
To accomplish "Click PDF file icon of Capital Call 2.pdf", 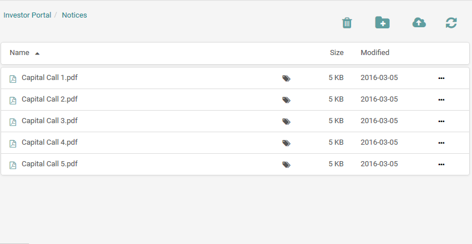I will 13,100.
